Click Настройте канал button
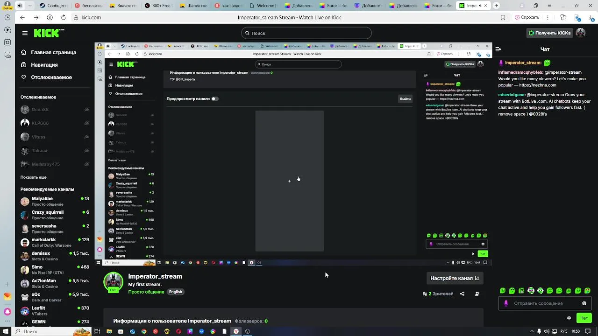This screenshot has width=598, height=336. 455,278
